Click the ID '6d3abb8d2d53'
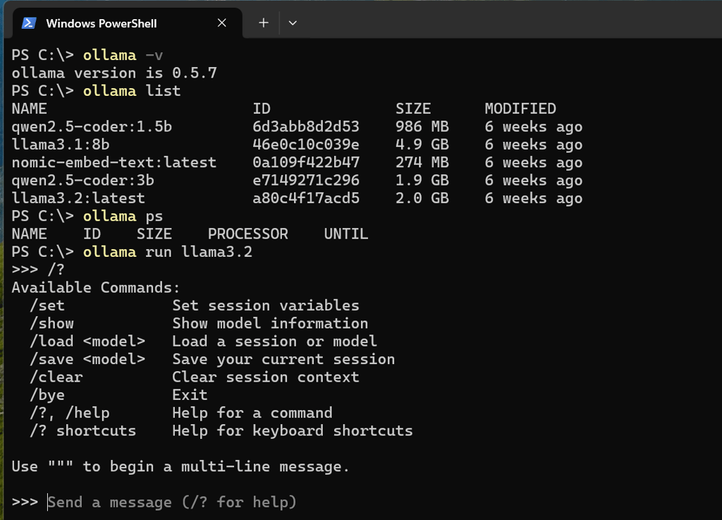Screen dimensions: 722x520 coord(306,127)
